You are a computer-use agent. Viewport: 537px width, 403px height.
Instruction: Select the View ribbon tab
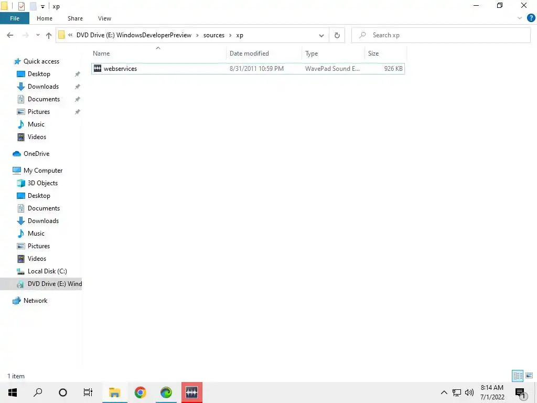(x=104, y=18)
